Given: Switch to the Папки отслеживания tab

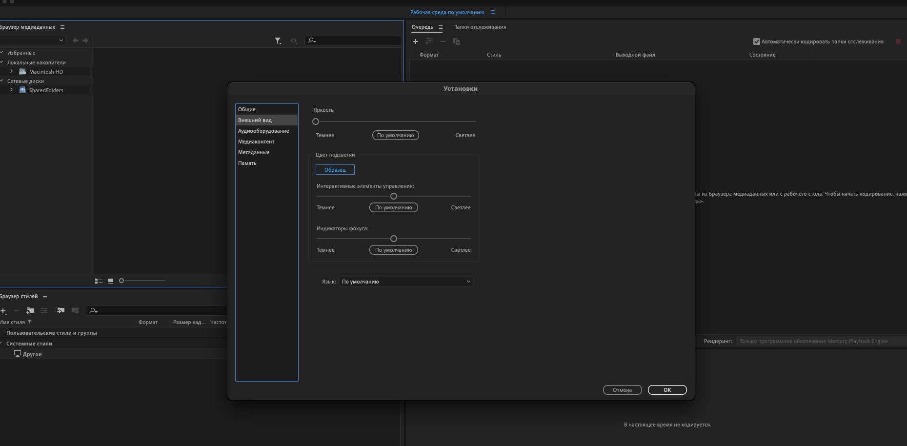Looking at the screenshot, I should click(x=479, y=27).
